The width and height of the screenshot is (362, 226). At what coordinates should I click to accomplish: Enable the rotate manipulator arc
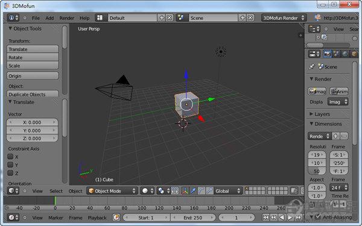[202, 191]
